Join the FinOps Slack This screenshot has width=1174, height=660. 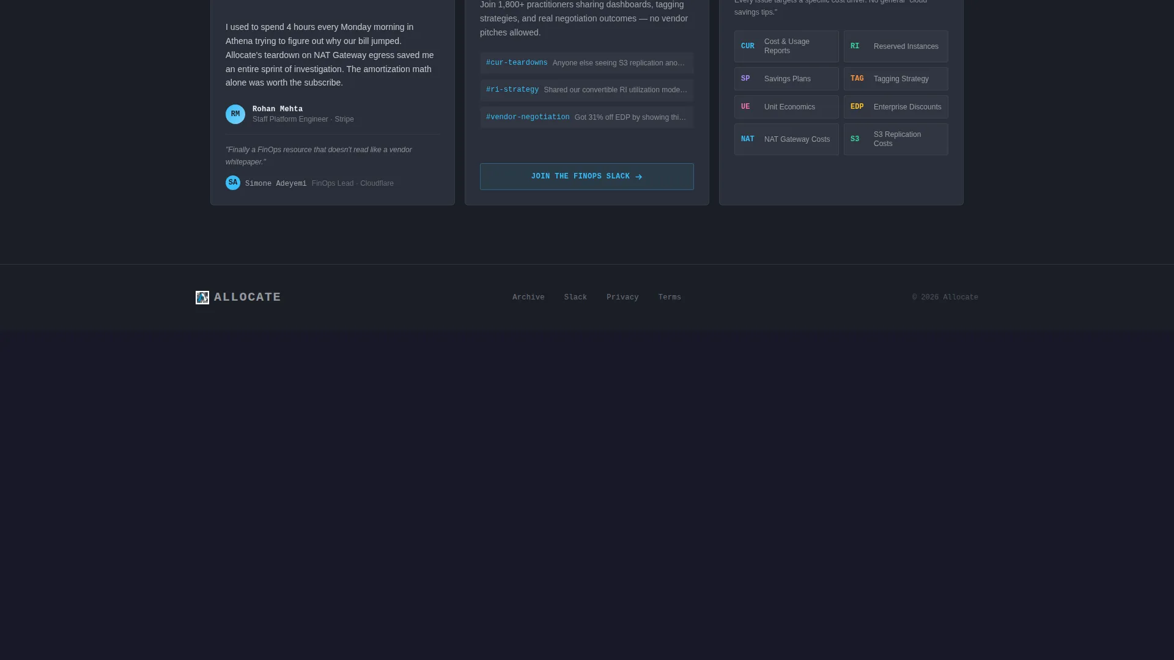tap(587, 177)
